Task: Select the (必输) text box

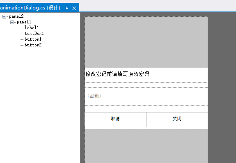Action: [146, 96]
